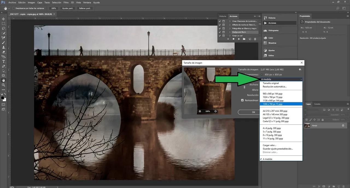This screenshot has width=350, height=188.
Task: Toggle the Remuestrear checkbox
Action: 242,100
